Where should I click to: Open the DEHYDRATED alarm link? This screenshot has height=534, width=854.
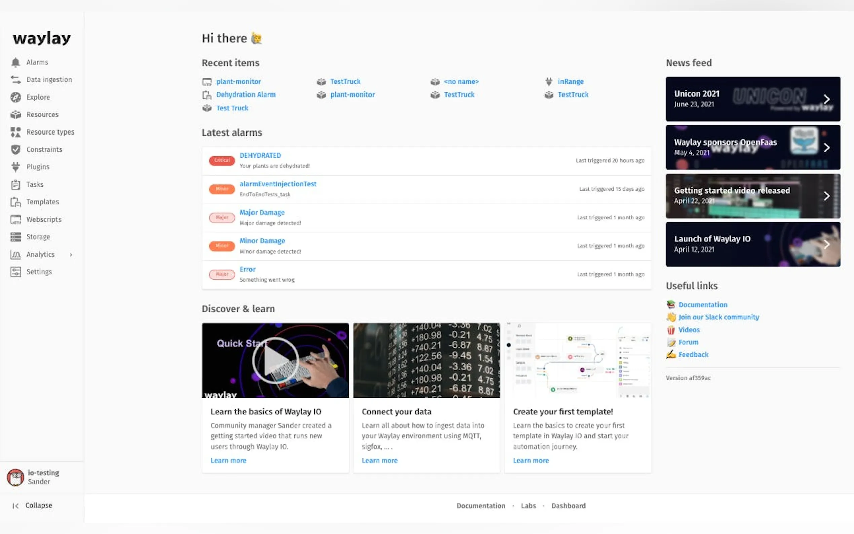tap(260, 156)
